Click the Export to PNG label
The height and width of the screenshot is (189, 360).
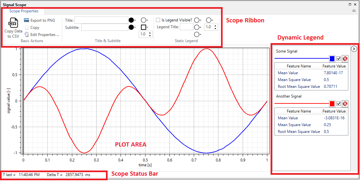click(43, 20)
